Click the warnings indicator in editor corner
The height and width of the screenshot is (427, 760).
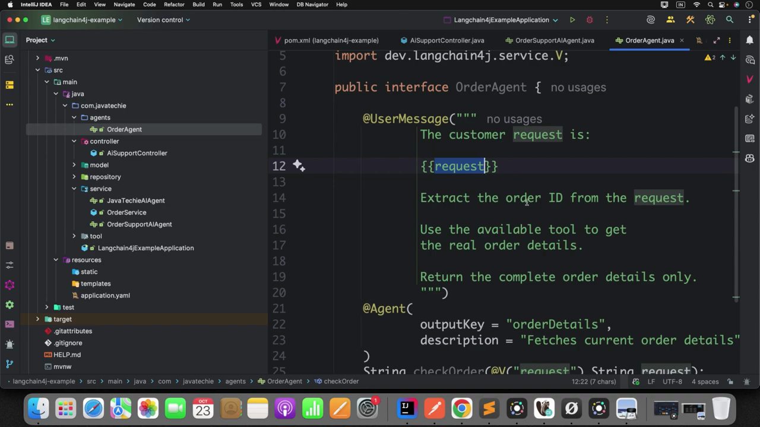click(x=710, y=58)
